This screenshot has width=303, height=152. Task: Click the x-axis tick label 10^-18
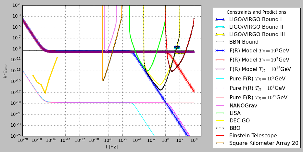coord(37,140)
